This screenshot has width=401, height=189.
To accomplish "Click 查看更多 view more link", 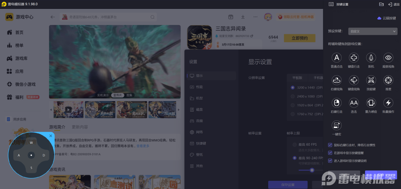I will [x=143, y=146].
